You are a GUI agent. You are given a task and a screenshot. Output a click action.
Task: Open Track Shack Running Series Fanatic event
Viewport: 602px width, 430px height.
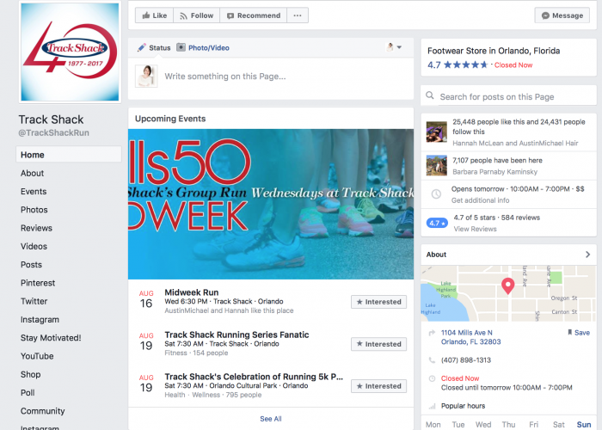pyautogui.click(x=236, y=335)
